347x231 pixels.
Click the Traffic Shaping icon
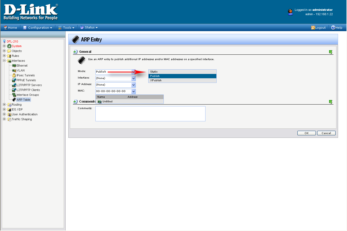click(x=9, y=119)
